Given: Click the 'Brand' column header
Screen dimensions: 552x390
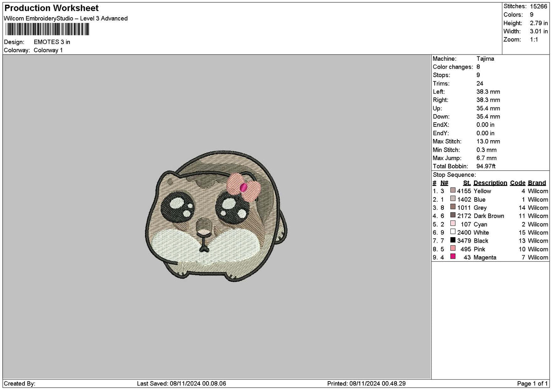Looking at the screenshot, I should [x=537, y=183].
